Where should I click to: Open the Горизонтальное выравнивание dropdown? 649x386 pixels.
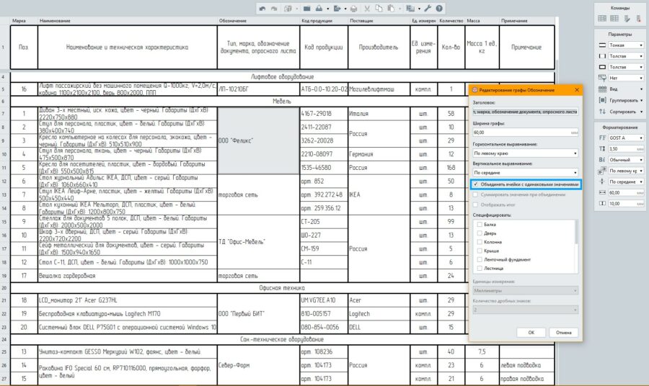tap(525, 153)
